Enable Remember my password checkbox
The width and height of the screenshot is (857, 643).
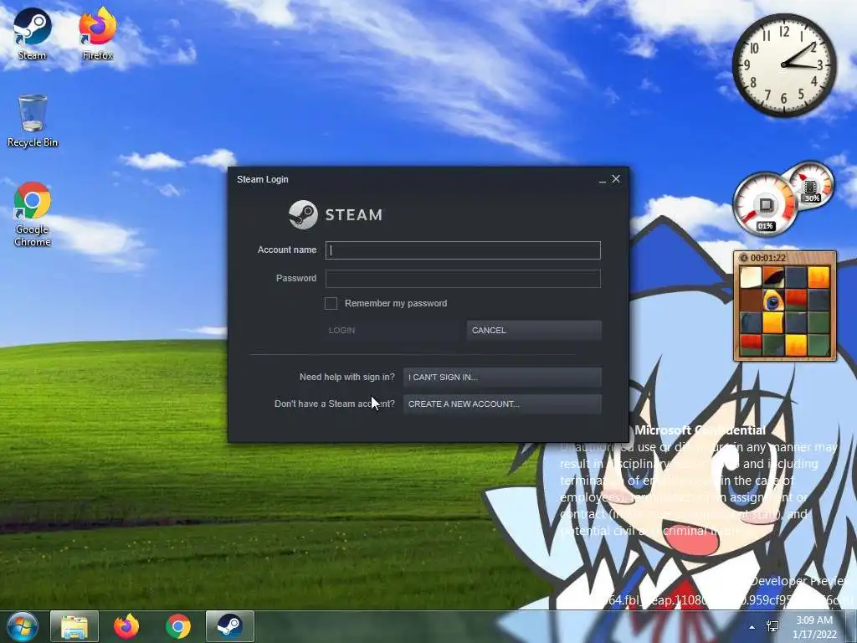click(331, 303)
